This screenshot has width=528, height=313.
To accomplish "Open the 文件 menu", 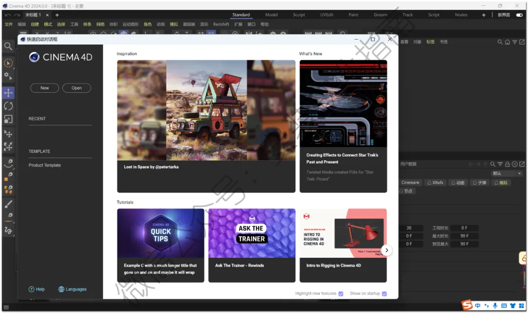I will click(x=9, y=24).
